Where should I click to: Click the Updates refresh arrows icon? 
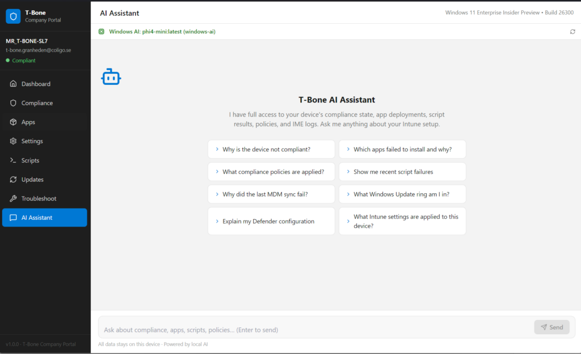(x=14, y=180)
